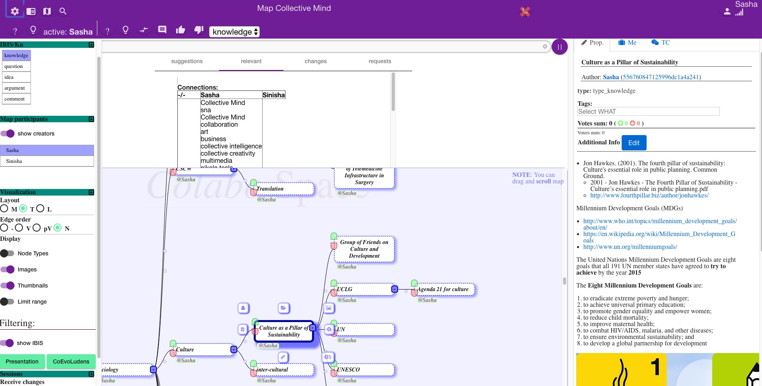Toggle the show creators switch
Screen dimensions: 762x386
(8, 133)
